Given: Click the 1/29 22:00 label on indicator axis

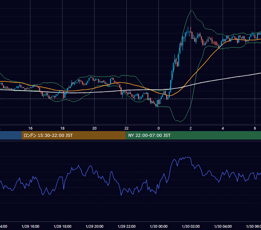Looking at the screenshot, I should point(127,227).
